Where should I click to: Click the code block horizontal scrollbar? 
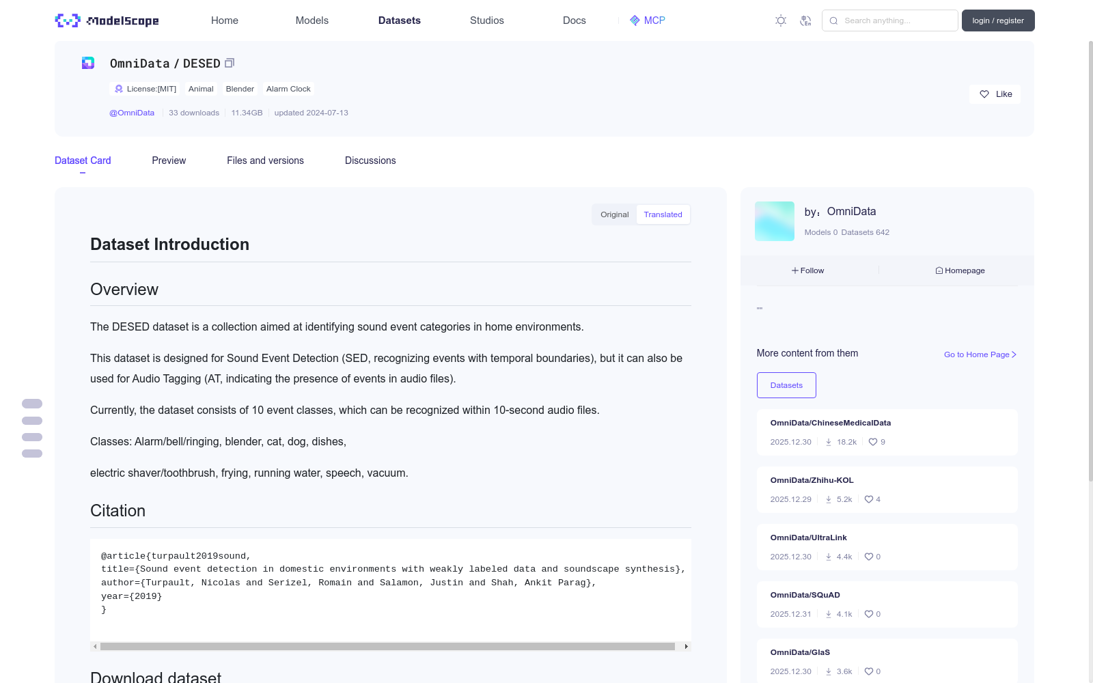pyautogui.click(x=387, y=646)
